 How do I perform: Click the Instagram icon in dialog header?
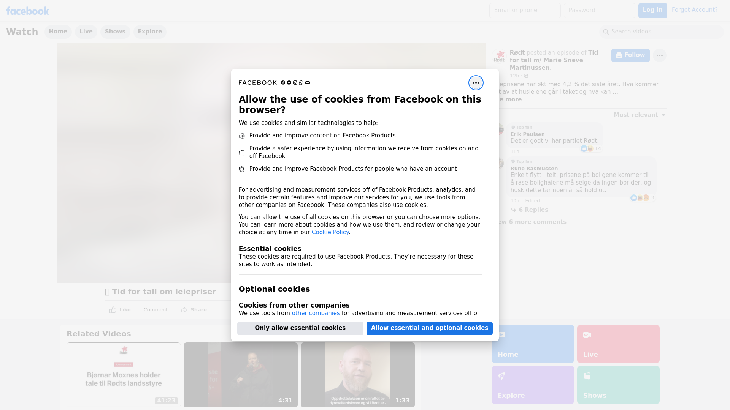click(295, 83)
